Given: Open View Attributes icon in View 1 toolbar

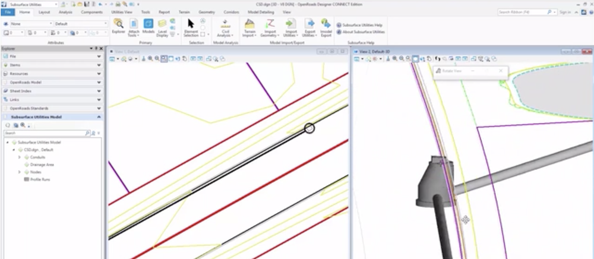Looking at the screenshot, I should tap(112, 59).
